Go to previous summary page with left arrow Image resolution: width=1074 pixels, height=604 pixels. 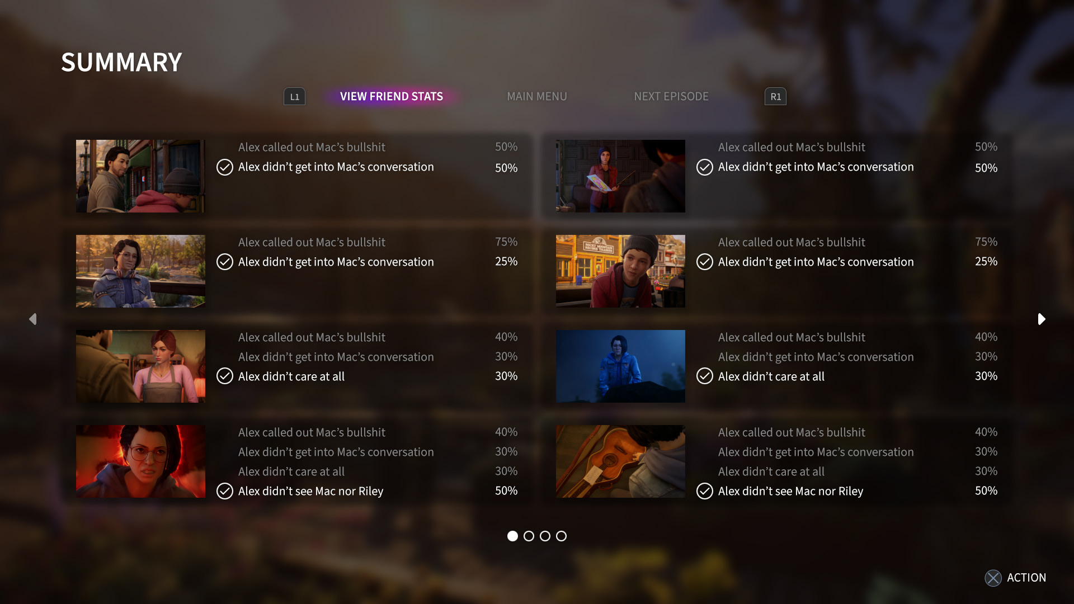[33, 319]
